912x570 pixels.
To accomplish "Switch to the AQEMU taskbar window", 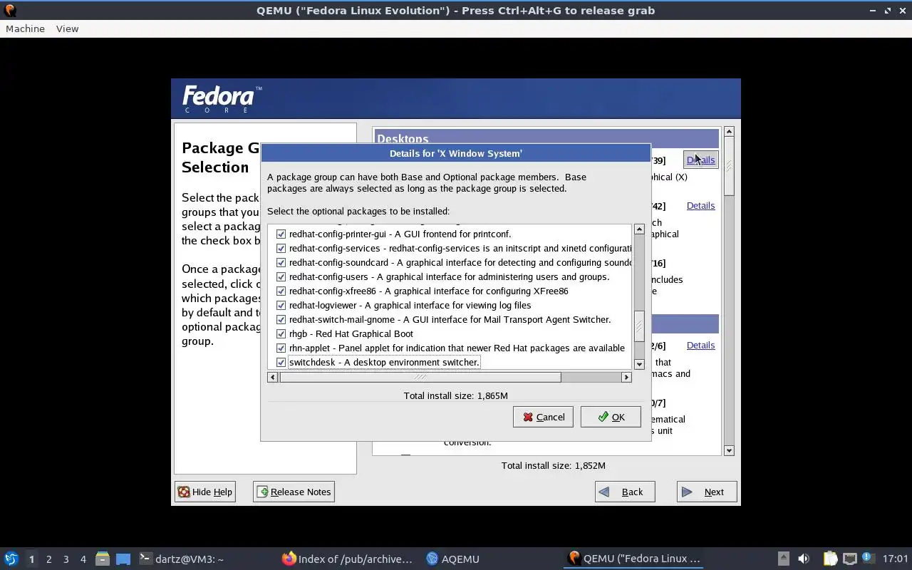I will pyautogui.click(x=453, y=559).
